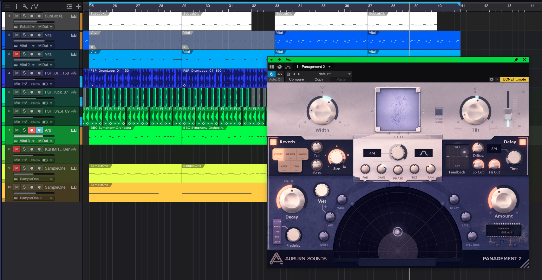Open the 1 - Panagement 2 insert dropdown

313,67
